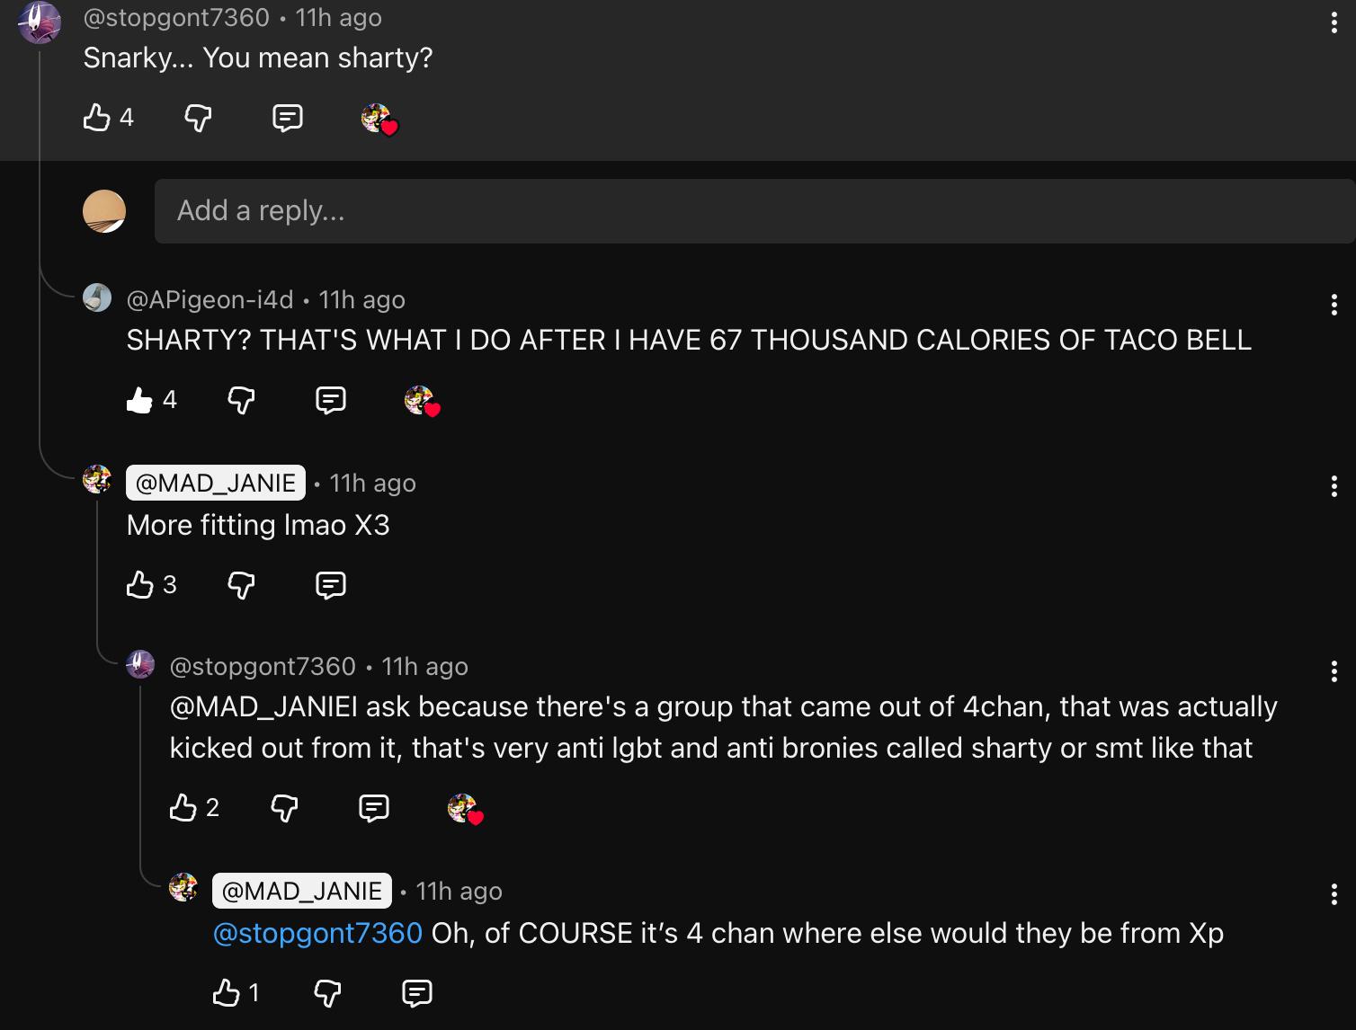Dislike the "Snarky... You mean sharty?" comment

point(198,117)
